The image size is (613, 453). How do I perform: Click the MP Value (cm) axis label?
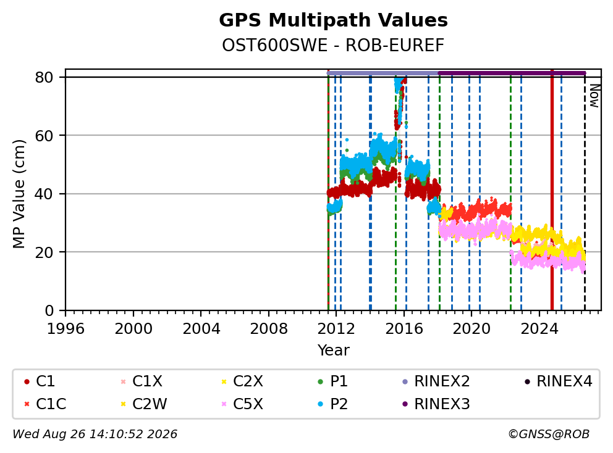pyautogui.click(x=19, y=194)
